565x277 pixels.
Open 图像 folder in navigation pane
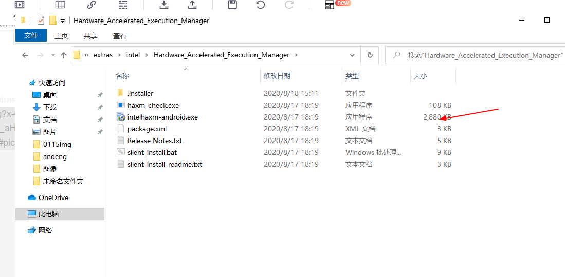click(x=50, y=169)
